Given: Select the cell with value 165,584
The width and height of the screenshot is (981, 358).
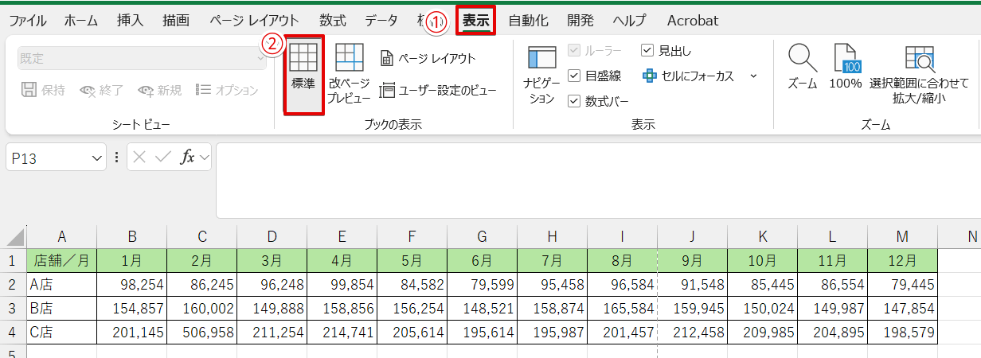Looking at the screenshot, I should click(623, 308).
